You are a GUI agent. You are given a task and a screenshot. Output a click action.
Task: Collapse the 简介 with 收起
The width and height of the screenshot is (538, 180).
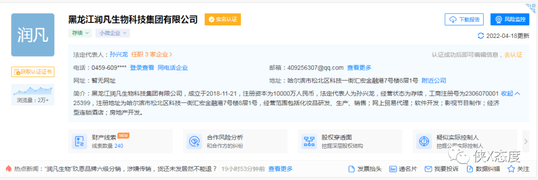(x=511, y=93)
